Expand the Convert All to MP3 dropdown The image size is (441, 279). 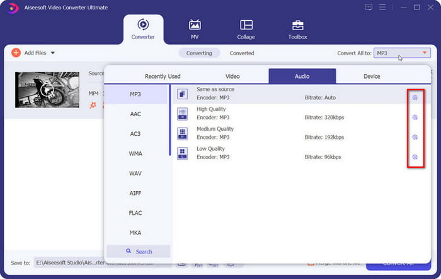click(426, 53)
